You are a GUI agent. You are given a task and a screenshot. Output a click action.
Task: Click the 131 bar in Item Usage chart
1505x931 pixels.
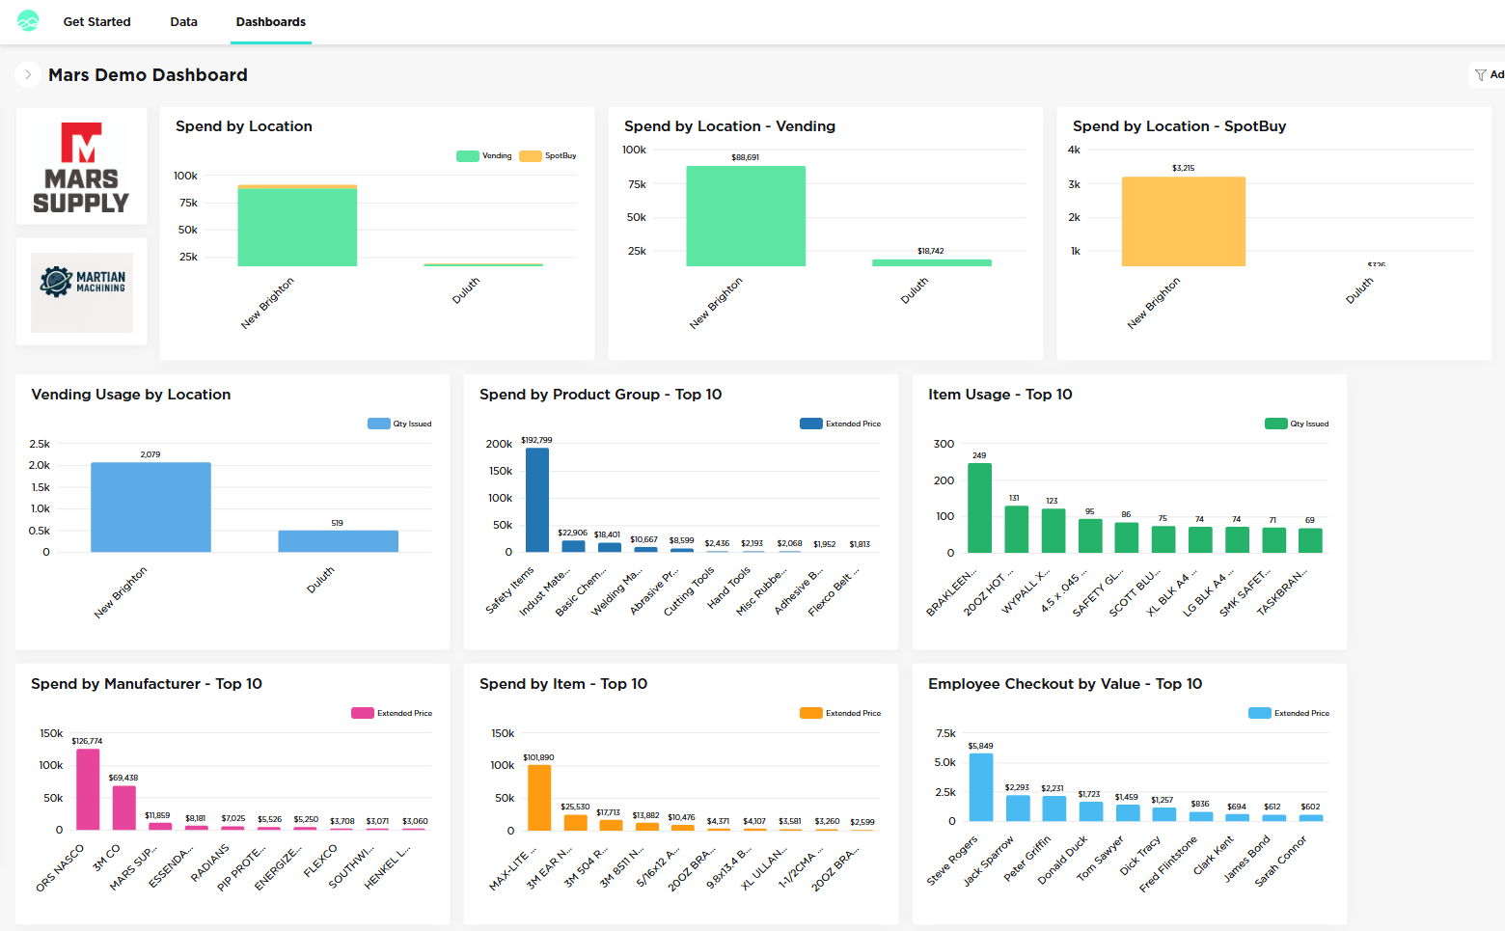1016,529
